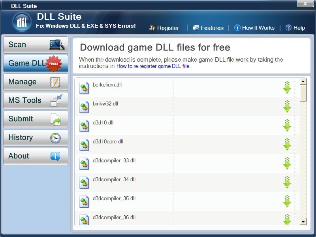Select the d3dcompiler_33.dll file name
Screen dimensions: 316x237
pyautogui.click(x=114, y=161)
